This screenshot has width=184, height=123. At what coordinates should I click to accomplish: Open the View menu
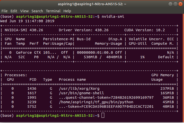coord(24,11)
